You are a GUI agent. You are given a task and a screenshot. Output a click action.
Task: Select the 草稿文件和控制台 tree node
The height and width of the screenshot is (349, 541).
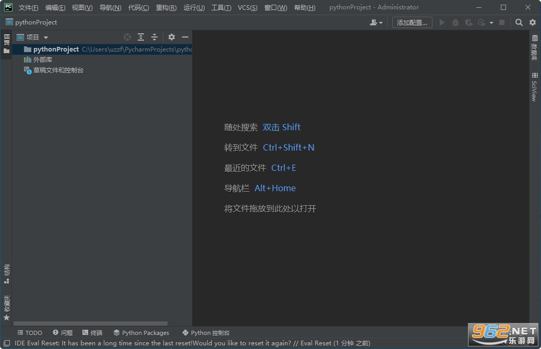(102, 70)
